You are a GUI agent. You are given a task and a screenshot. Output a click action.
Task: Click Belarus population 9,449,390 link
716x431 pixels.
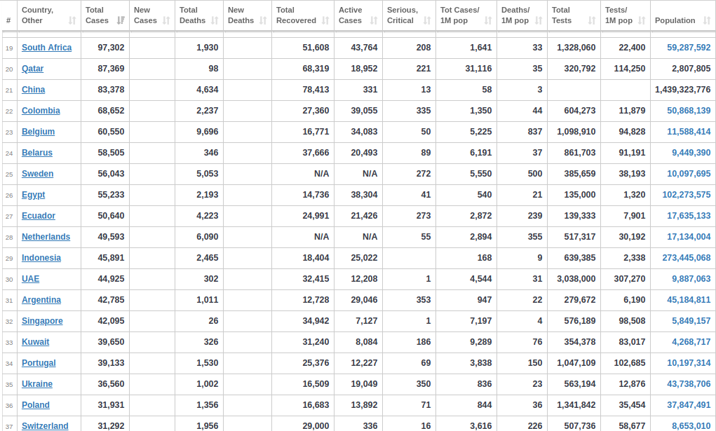[x=691, y=153]
